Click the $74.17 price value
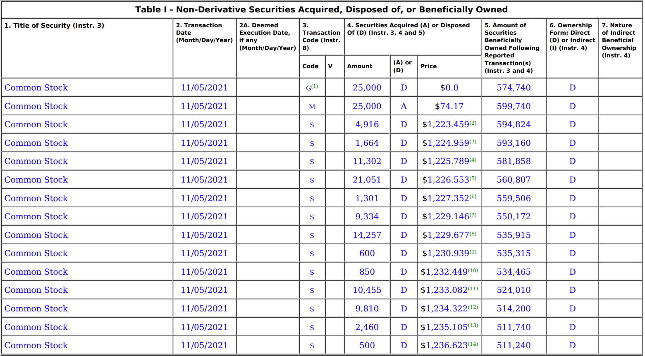The height and width of the screenshot is (356, 645). pyautogui.click(x=449, y=106)
